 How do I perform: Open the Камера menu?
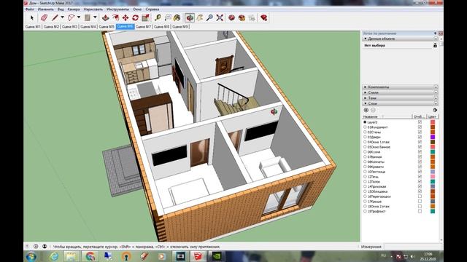74,9
